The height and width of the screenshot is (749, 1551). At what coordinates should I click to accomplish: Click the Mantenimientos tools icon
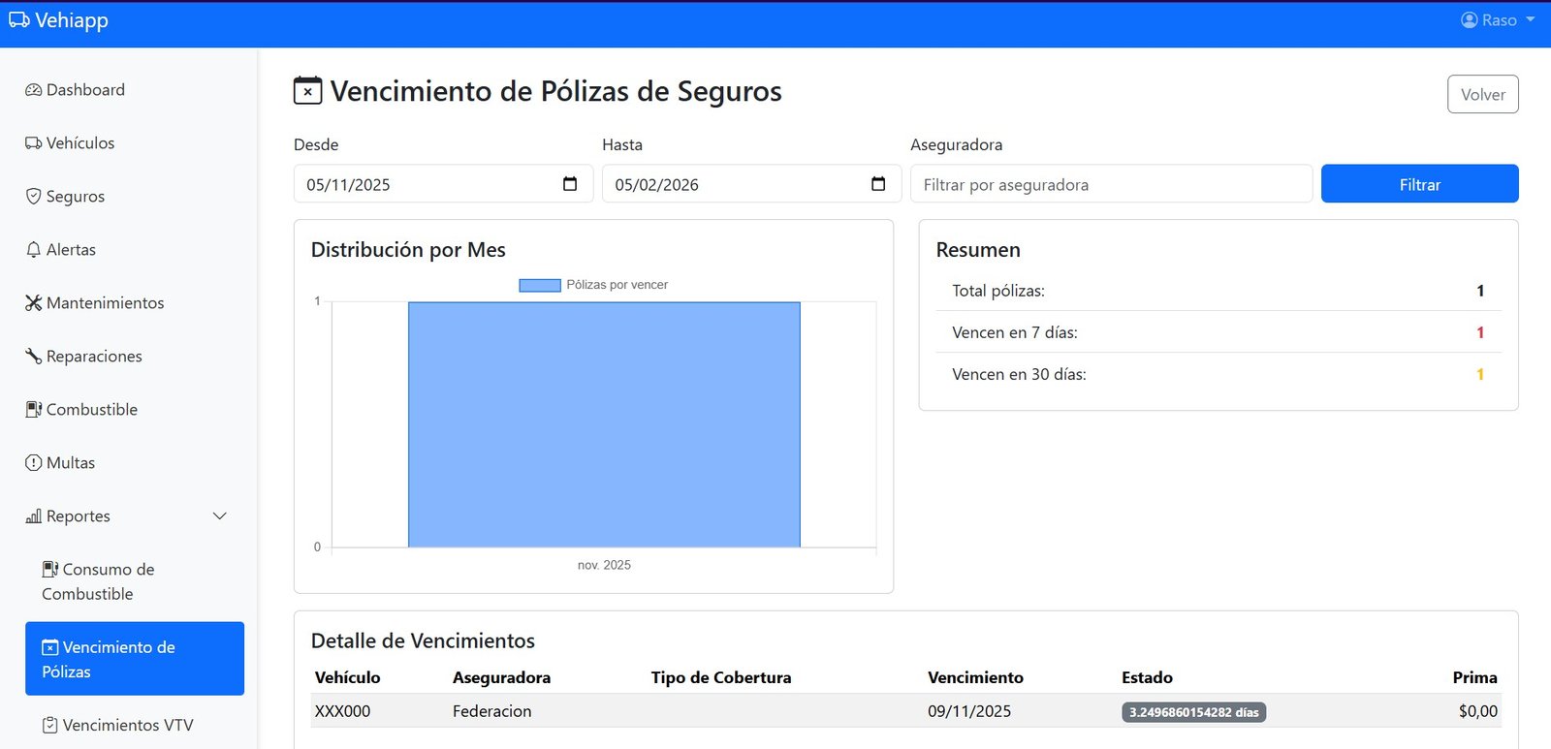(x=33, y=303)
